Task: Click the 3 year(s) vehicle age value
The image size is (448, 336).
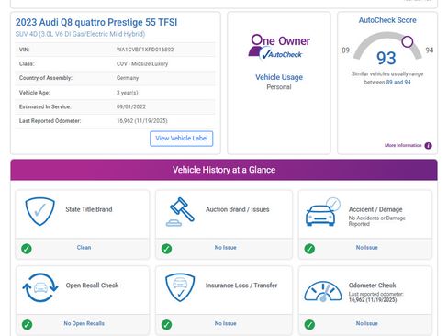Action: click(x=128, y=93)
